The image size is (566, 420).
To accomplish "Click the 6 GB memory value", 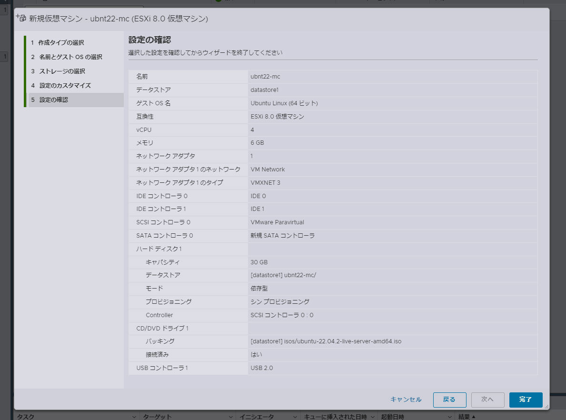I will 257,143.
